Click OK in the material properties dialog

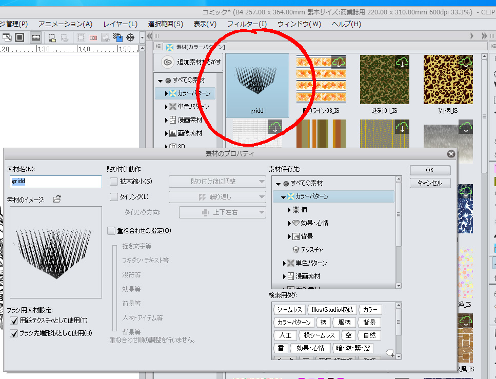point(430,170)
